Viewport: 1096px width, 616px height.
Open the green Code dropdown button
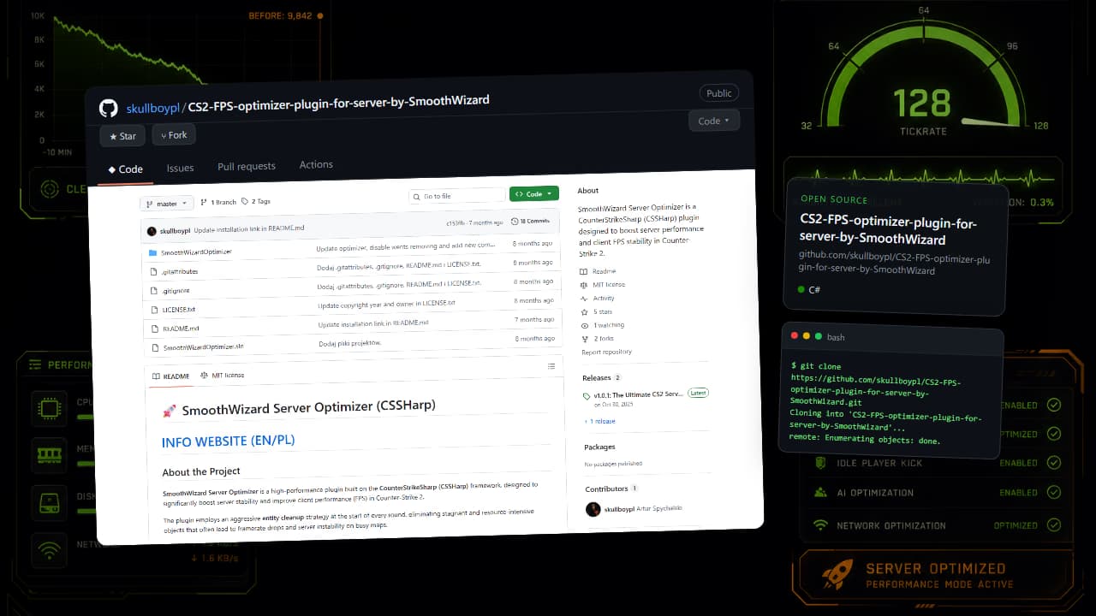pos(533,194)
